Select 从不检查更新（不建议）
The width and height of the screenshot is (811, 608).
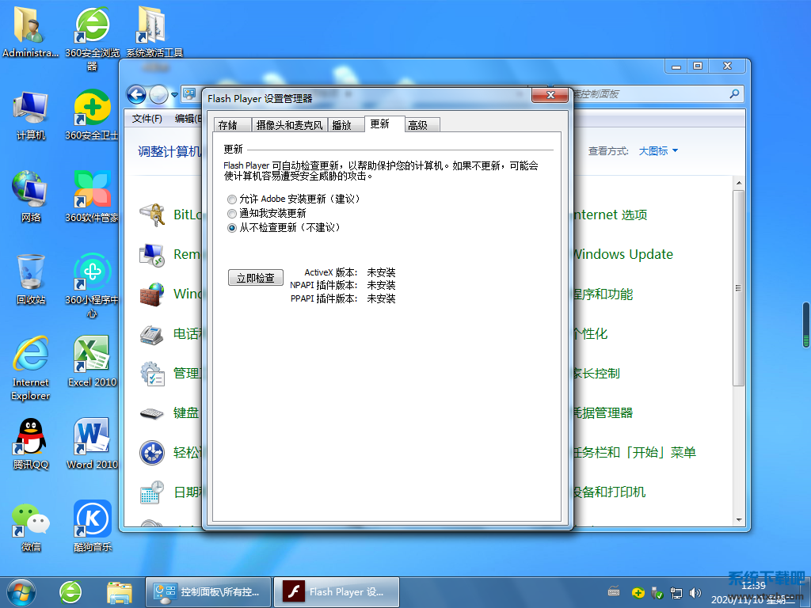[233, 227]
